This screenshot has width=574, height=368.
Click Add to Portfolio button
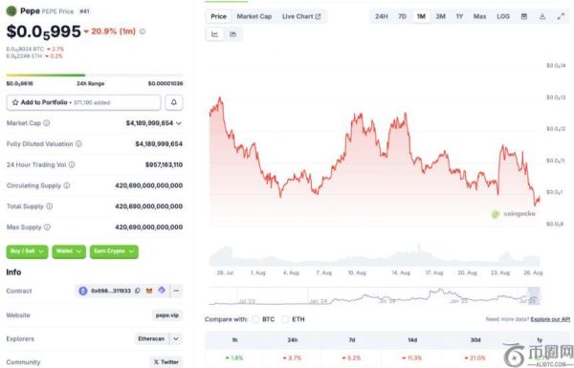[83, 102]
